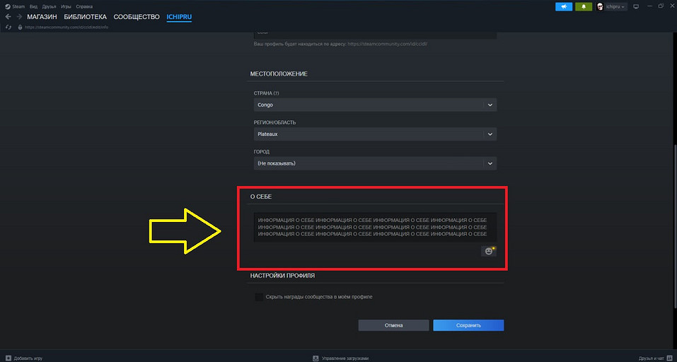Image resolution: width=677 pixels, height=362 pixels.
Task: Open the emoticon picker in О себе
Action: [489, 251]
